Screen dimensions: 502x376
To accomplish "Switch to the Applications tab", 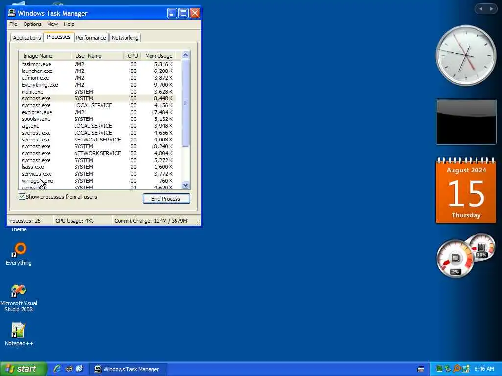I will click(27, 38).
